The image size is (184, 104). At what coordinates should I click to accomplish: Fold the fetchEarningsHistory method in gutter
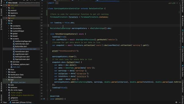coord(47,34)
